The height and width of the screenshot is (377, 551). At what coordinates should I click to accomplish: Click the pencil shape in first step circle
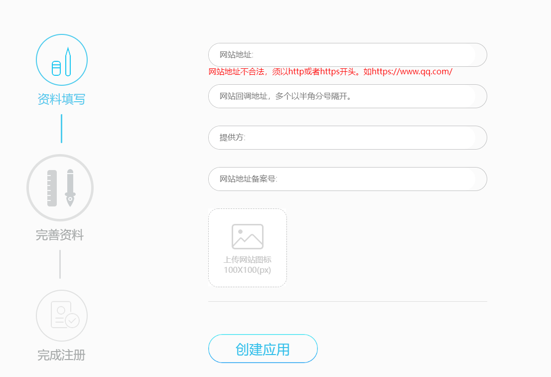(68, 61)
